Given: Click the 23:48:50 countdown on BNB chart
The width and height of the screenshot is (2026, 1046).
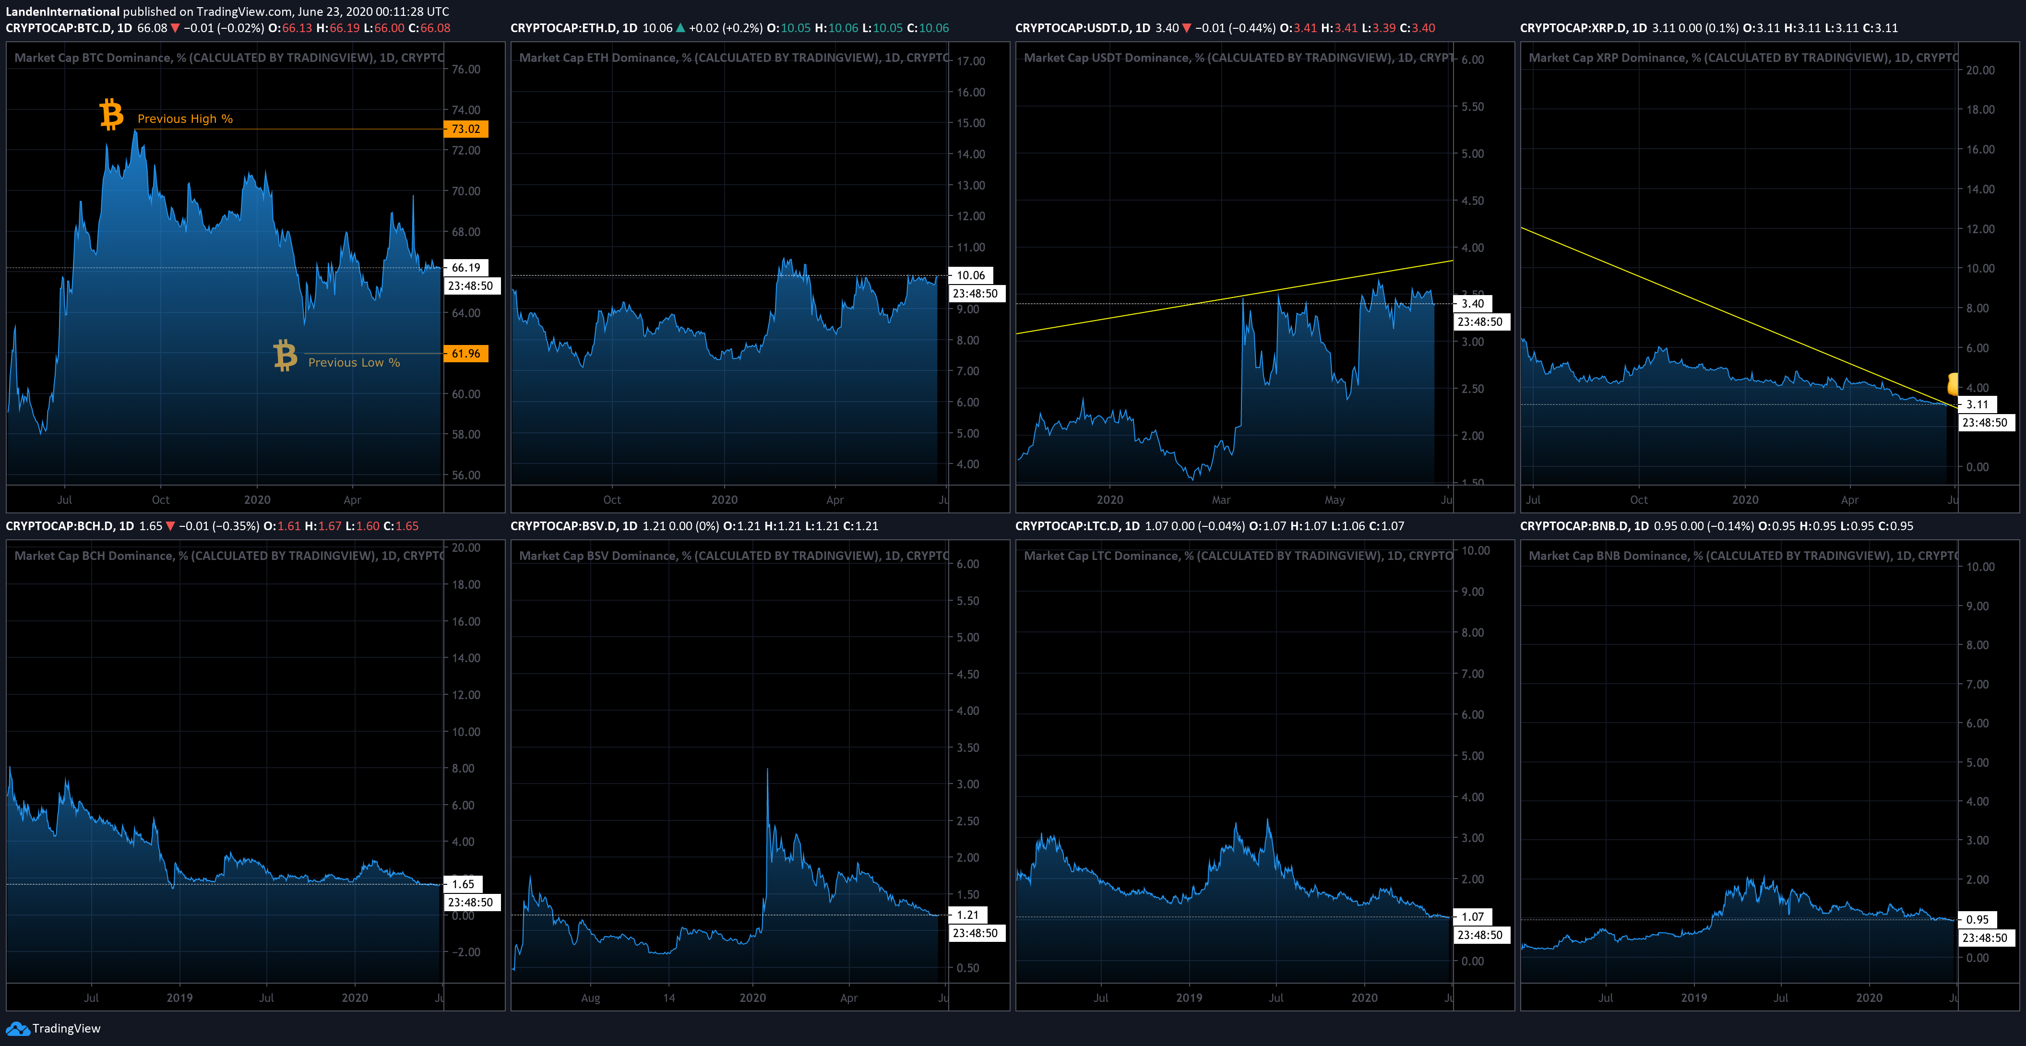Looking at the screenshot, I should coord(1986,938).
